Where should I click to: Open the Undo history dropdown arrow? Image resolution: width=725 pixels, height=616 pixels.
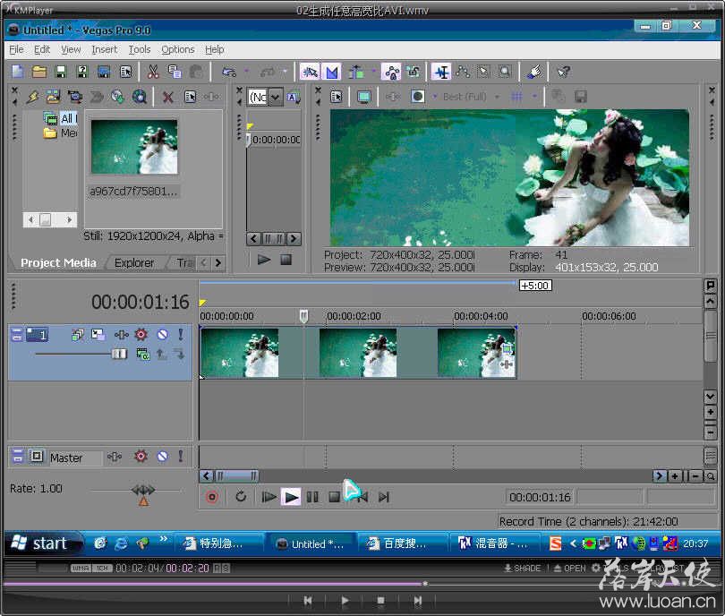[246, 72]
